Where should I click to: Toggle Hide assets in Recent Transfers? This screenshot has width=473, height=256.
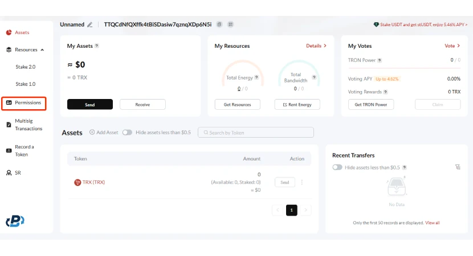point(337,167)
